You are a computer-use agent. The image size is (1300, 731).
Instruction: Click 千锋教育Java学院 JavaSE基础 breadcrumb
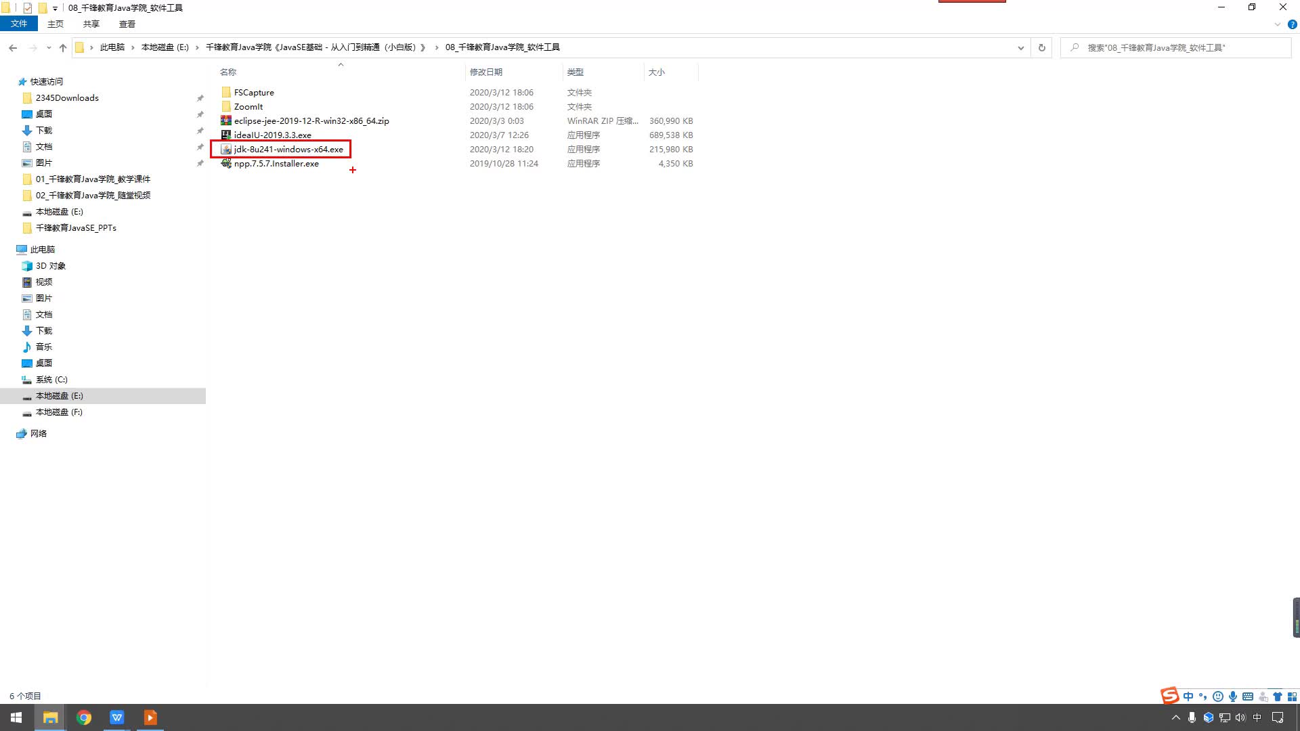pos(316,47)
